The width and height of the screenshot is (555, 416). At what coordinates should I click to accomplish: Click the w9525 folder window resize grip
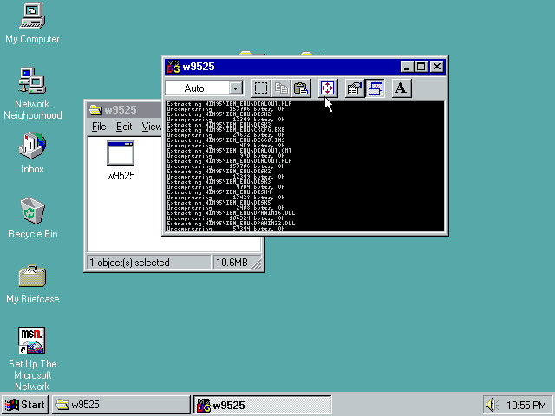tap(257, 264)
